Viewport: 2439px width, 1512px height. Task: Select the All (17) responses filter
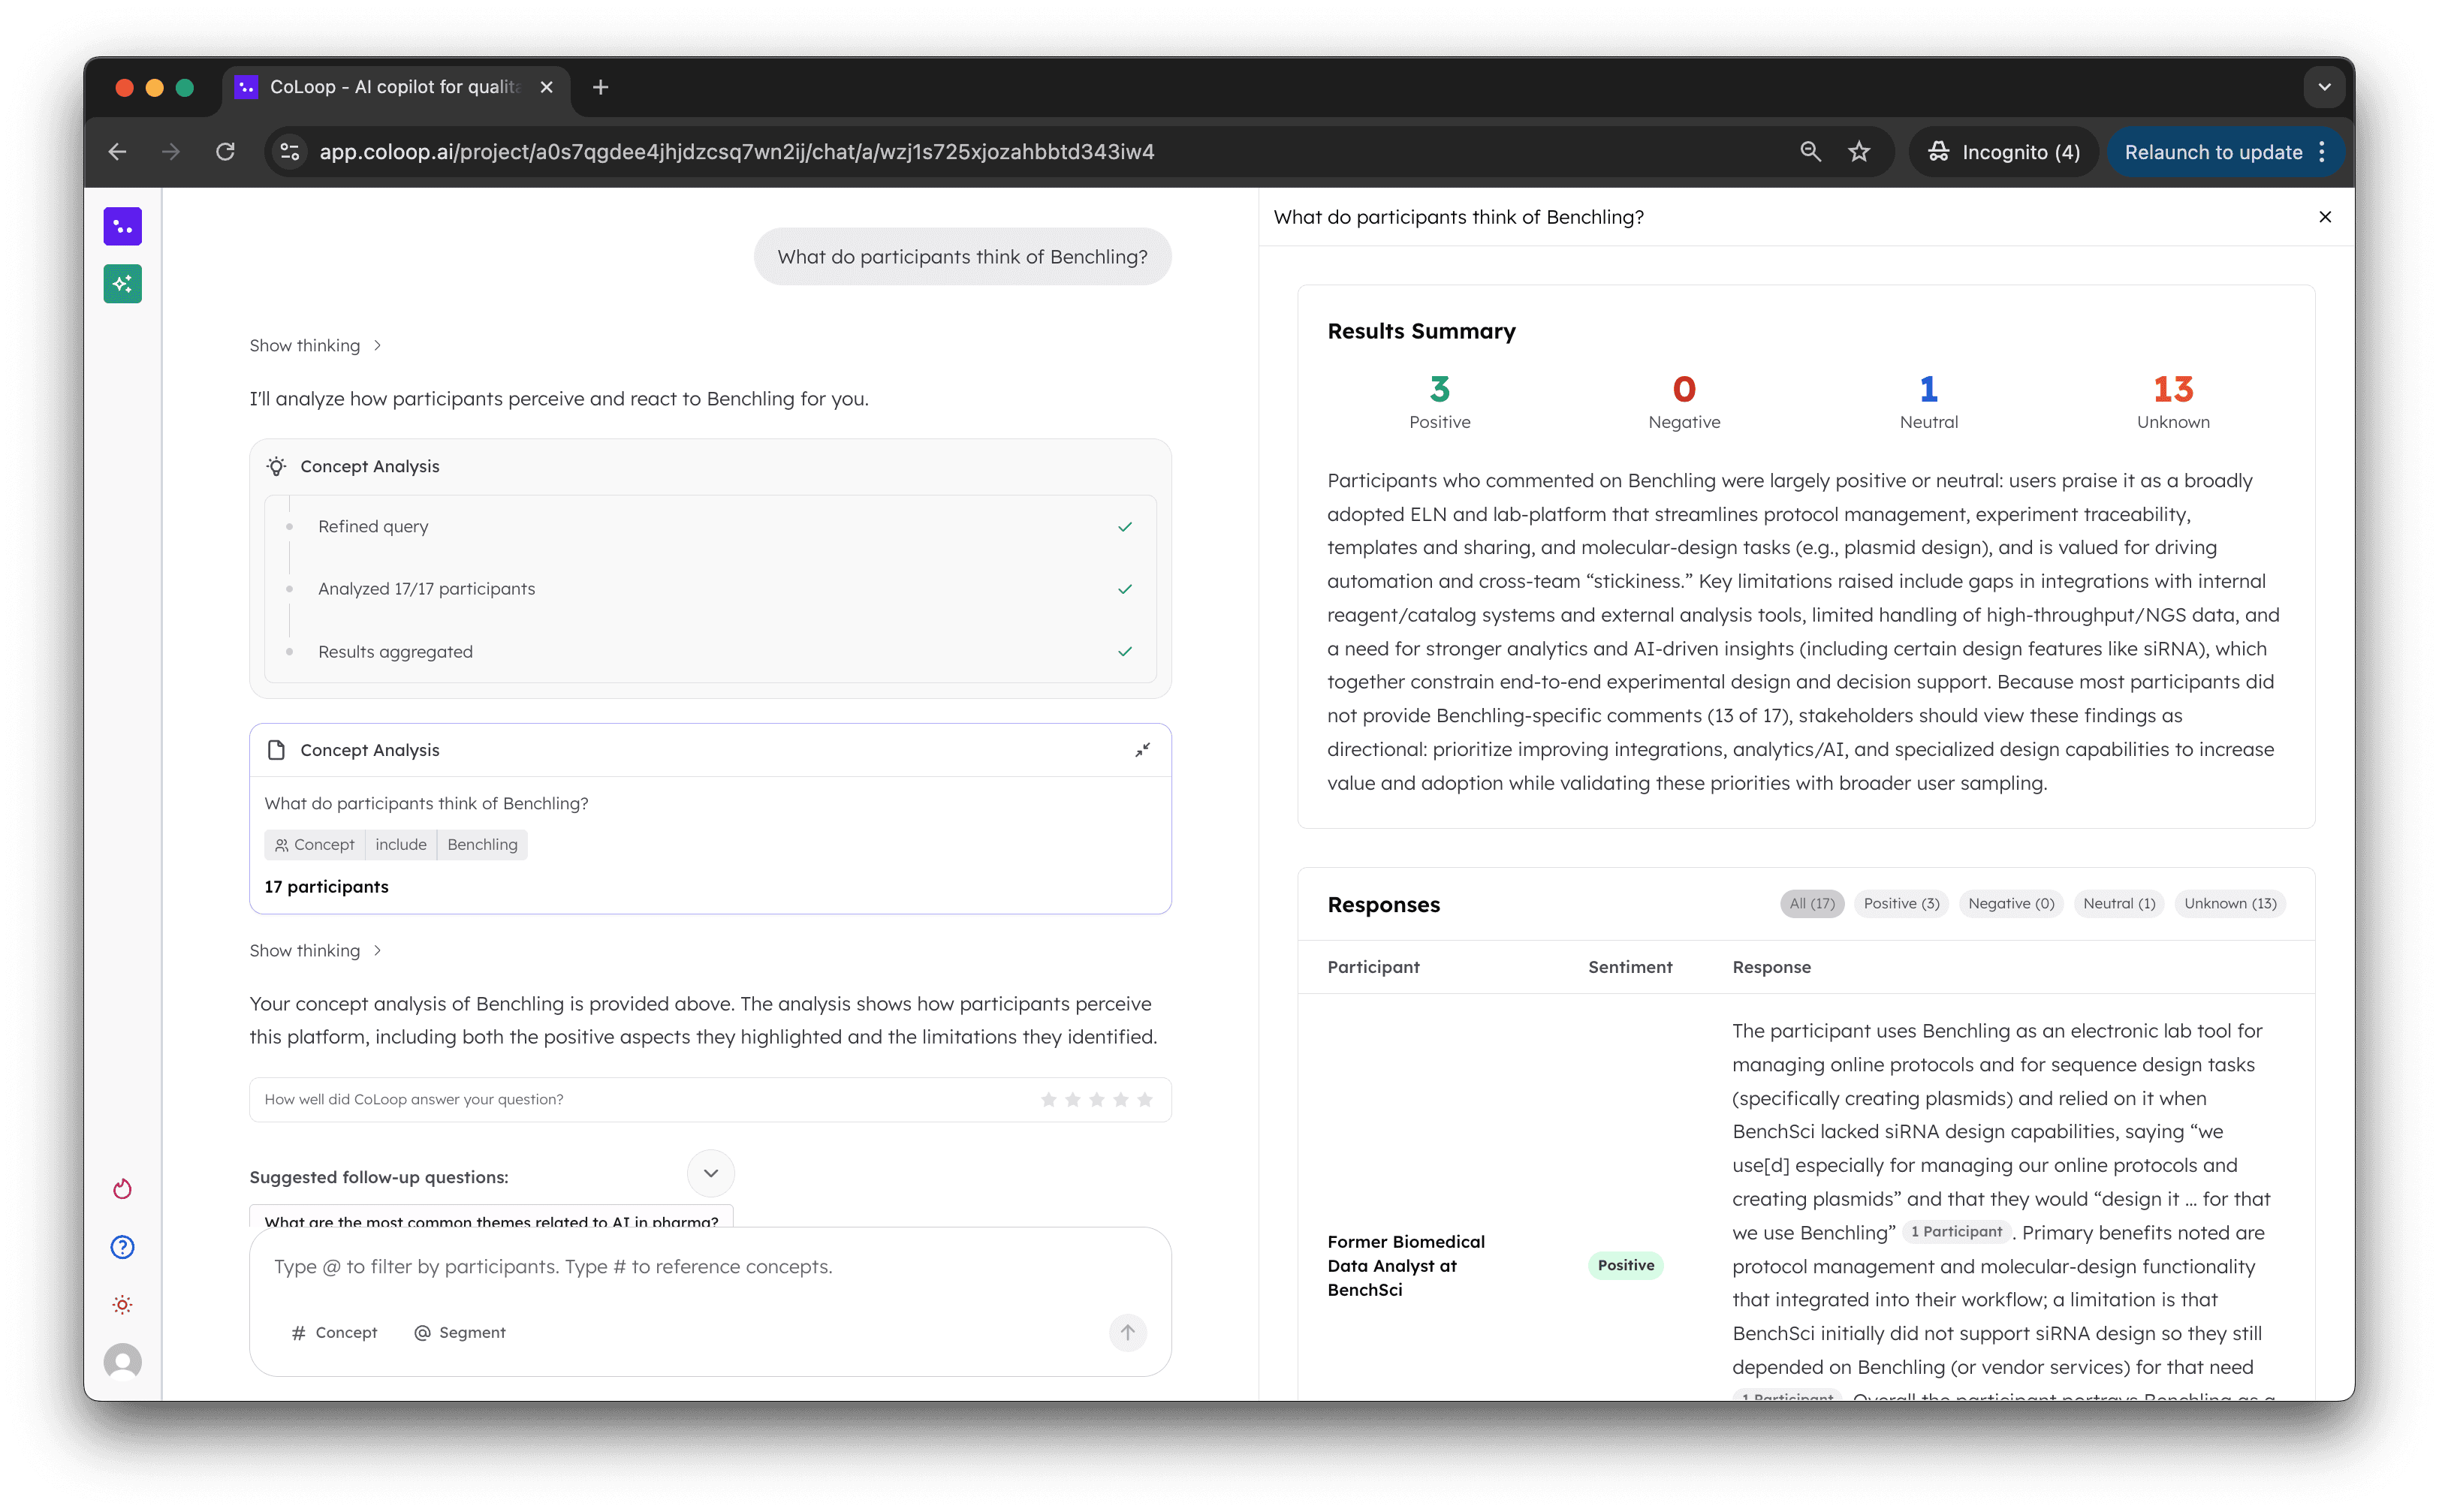click(1811, 904)
